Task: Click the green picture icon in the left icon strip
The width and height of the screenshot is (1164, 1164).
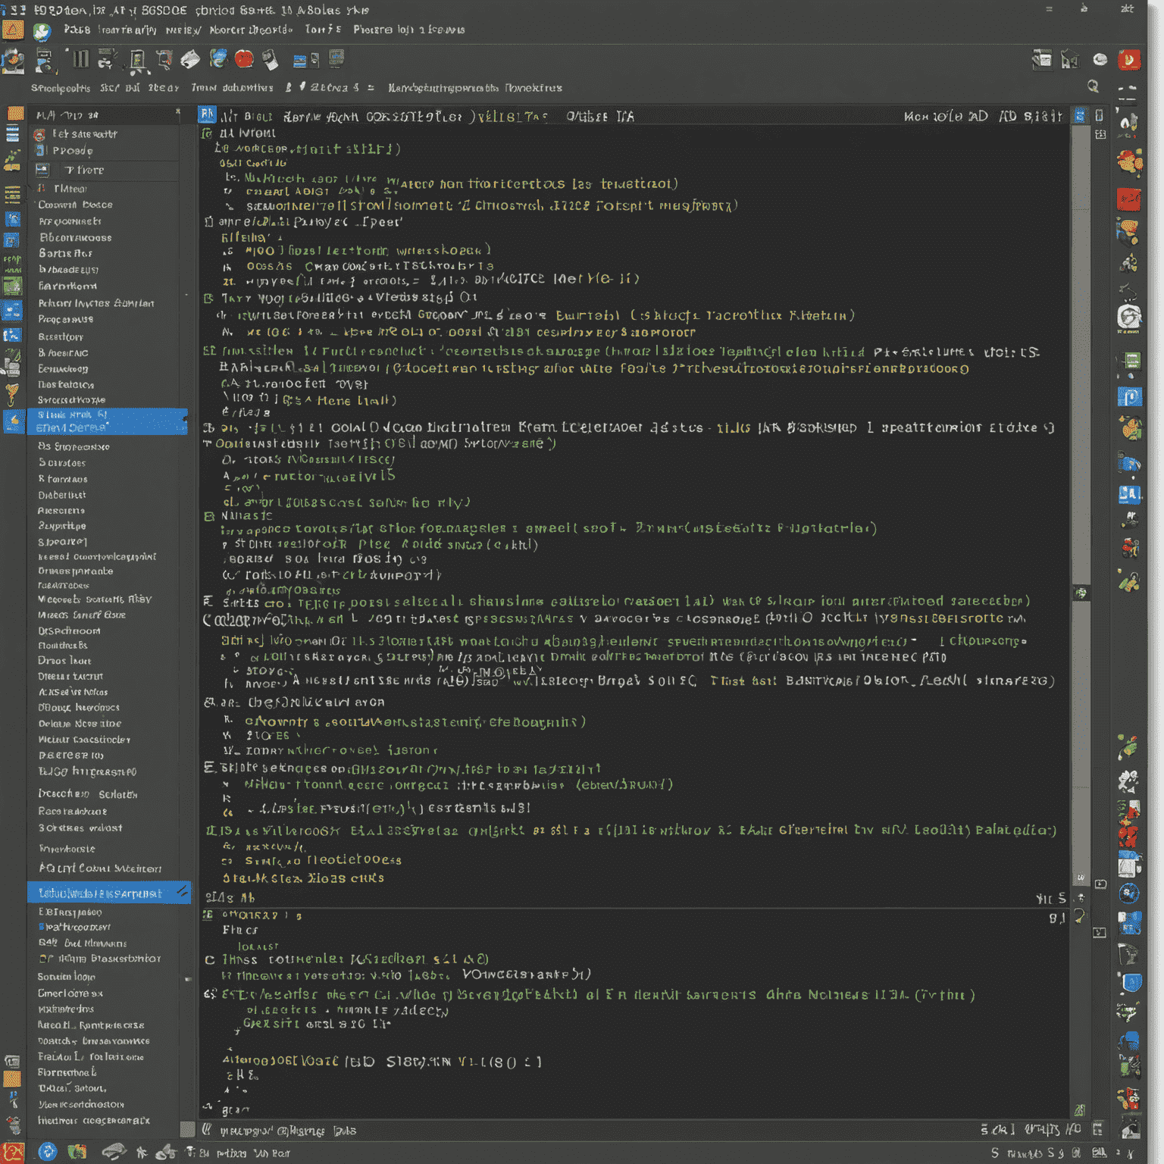Action: pyautogui.click(x=13, y=286)
